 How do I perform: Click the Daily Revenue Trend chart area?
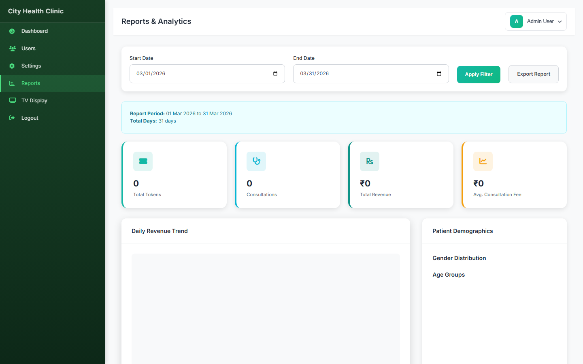266,309
